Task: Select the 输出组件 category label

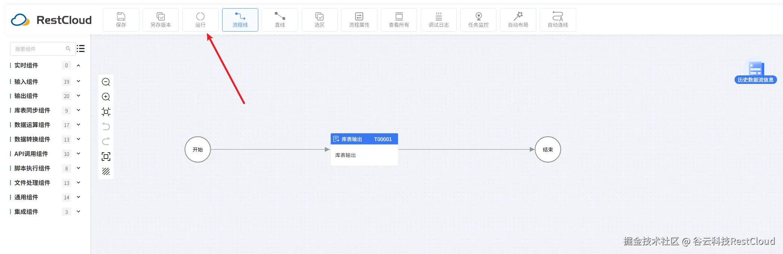Action: pos(26,96)
